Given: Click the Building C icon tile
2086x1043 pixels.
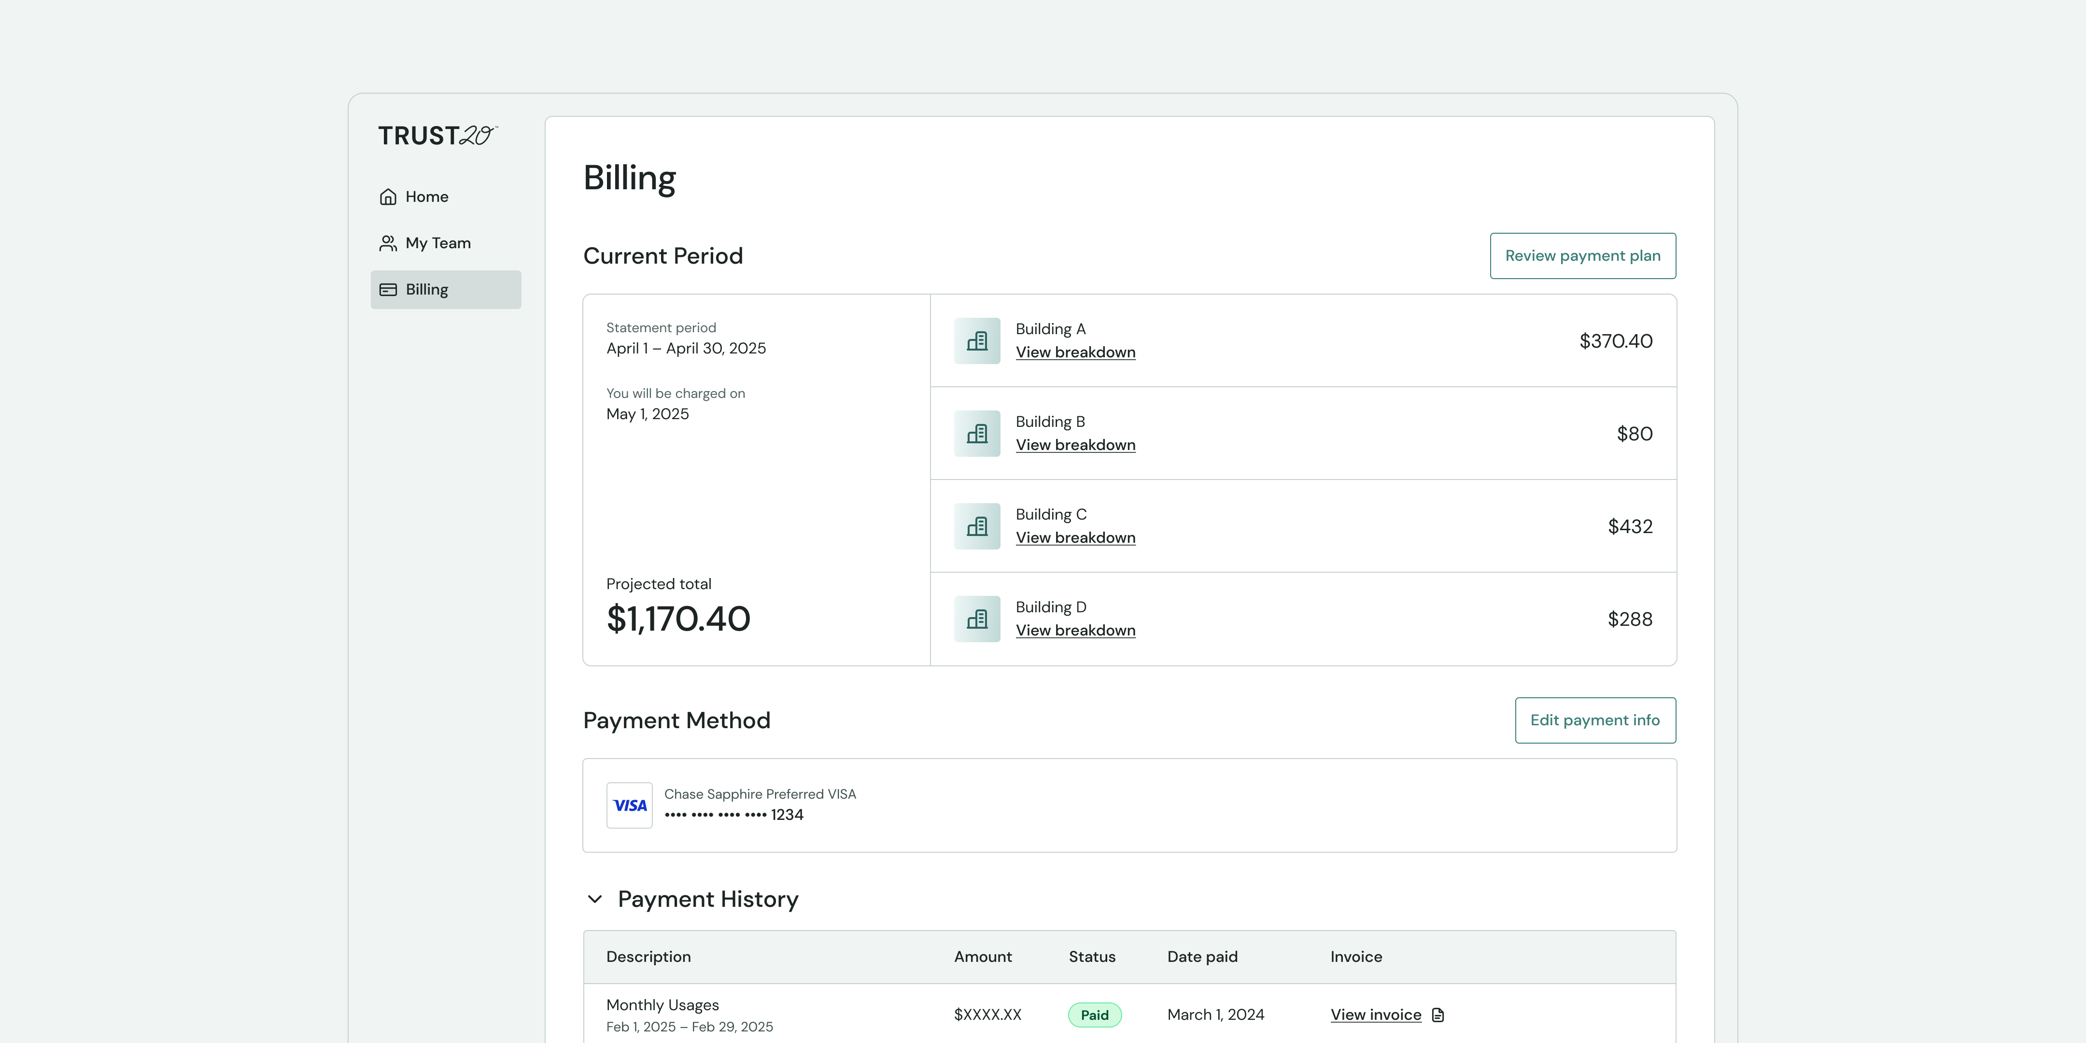Looking at the screenshot, I should (976, 526).
